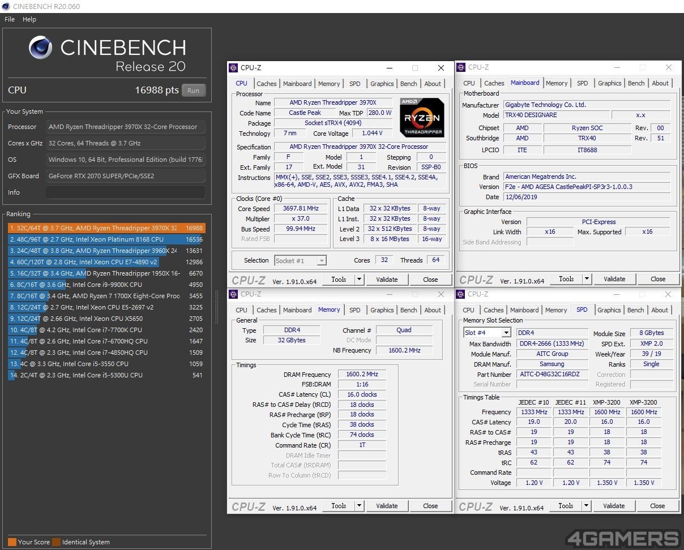Image resolution: width=684 pixels, height=550 pixels.
Task: Expand Tools dropdown arrow in Mainboard window
Action: (x=587, y=279)
